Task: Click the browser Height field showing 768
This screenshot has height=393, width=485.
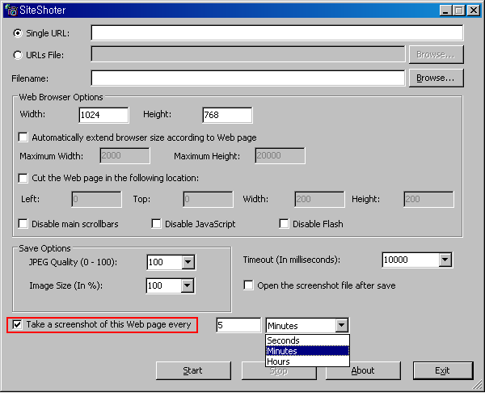Action: [227, 115]
